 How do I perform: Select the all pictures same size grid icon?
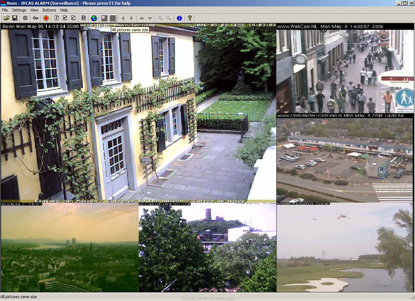(x=113, y=18)
